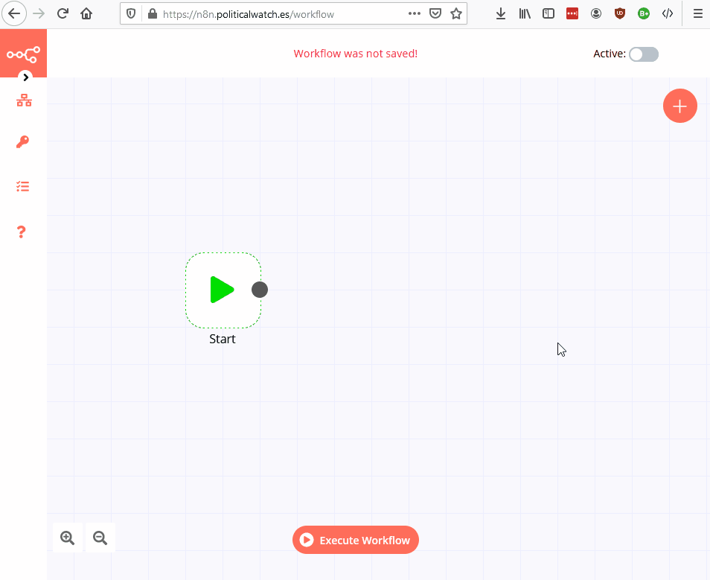710x580 pixels.
Task: Open the red password manager extension
Action: 572,13
